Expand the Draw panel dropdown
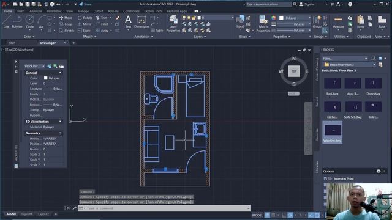392x220 pixels. pyautogui.click(x=29, y=37)
